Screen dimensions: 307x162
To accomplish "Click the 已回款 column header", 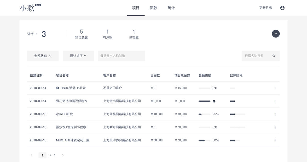I will (x=155, y=76).
